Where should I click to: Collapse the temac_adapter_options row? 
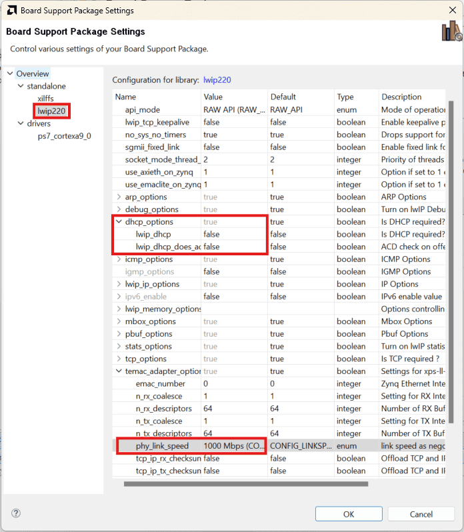119,371
